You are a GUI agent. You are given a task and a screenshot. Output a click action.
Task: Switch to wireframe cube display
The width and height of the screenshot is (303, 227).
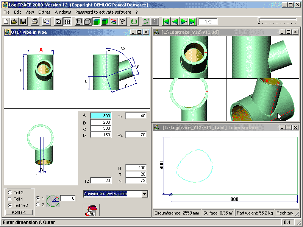79,22
